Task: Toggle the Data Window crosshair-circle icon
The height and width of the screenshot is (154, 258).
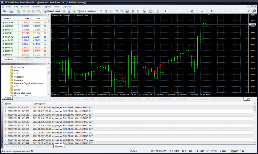Action: pyautogui.click(x=24, y=11)
